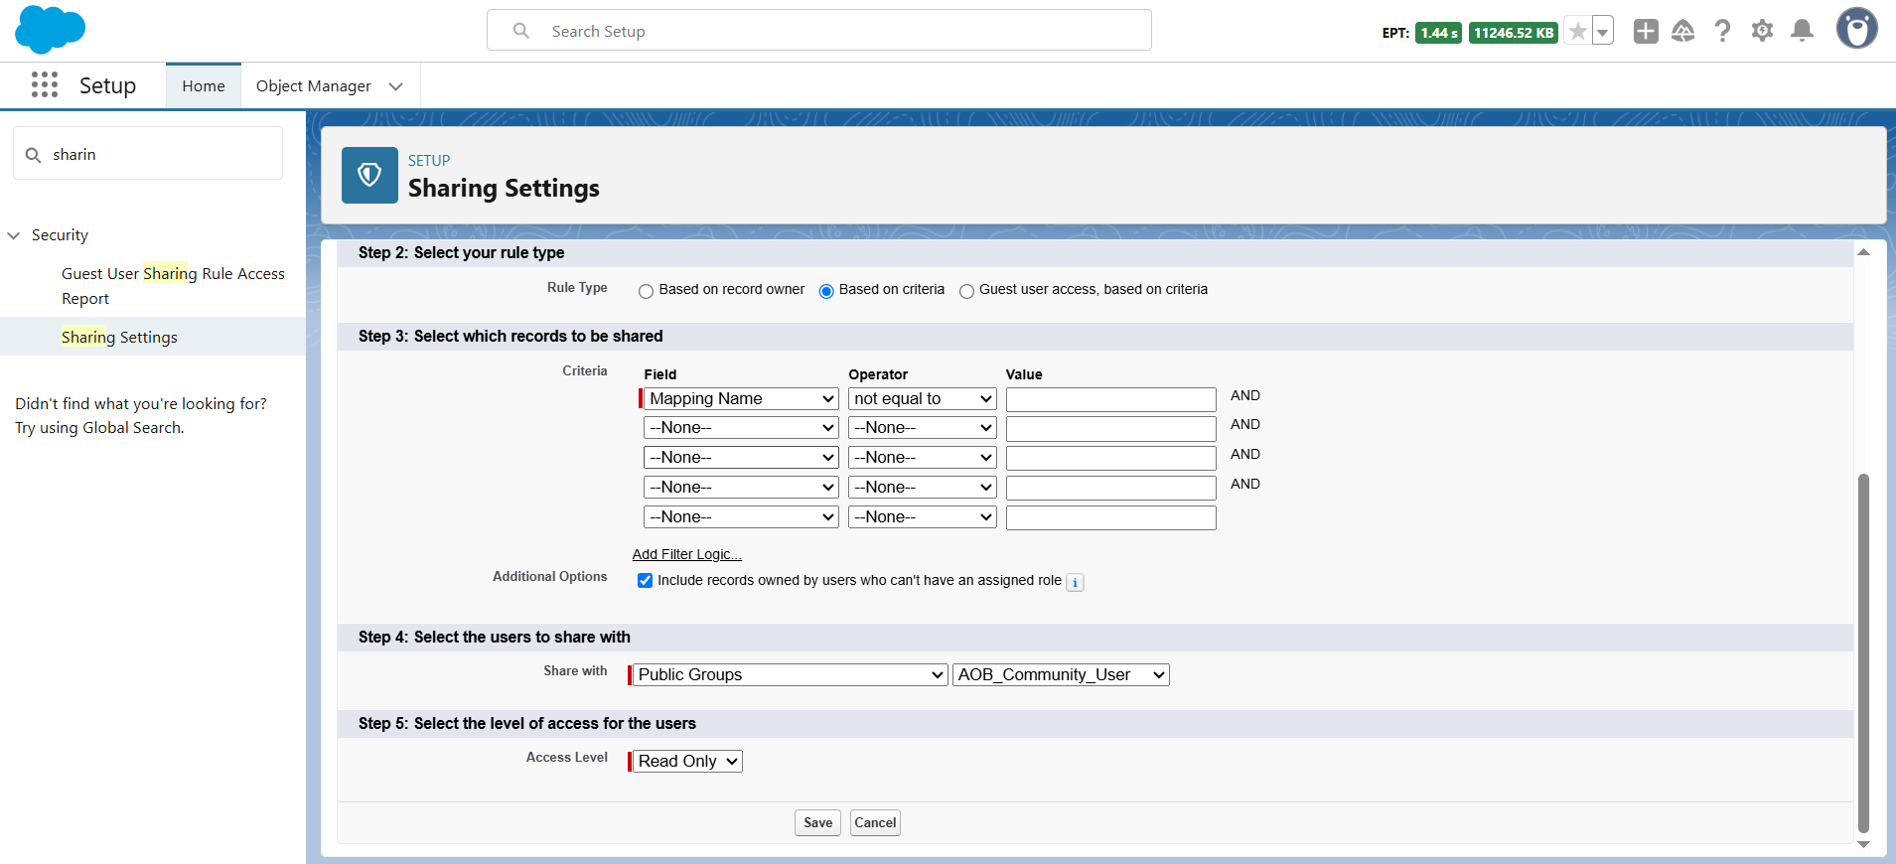
Task: Switch to the Home tab
Action: (x=204, y=86)
